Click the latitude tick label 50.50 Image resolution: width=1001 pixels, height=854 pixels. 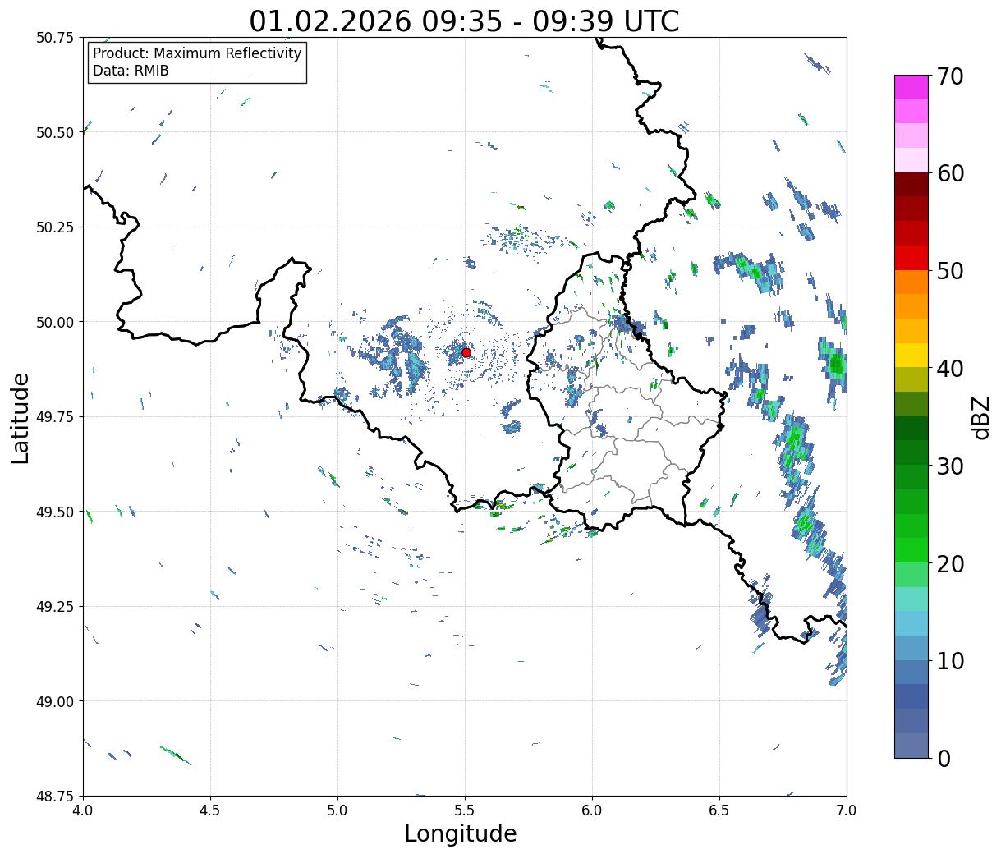tap(55, 132)
